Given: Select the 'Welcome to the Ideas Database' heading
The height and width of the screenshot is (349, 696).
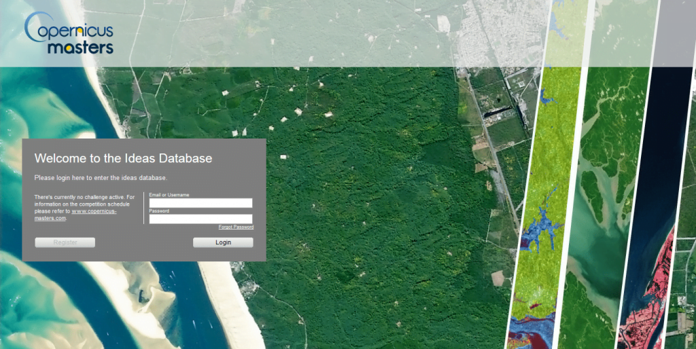Looking at the screenshot, I should [x=124, y=158].
